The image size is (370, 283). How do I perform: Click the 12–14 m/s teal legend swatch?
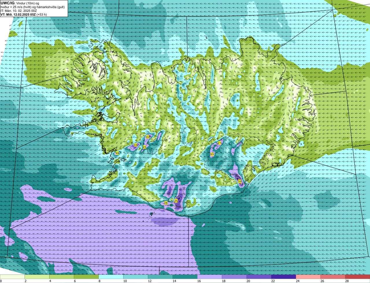point(160,277)
